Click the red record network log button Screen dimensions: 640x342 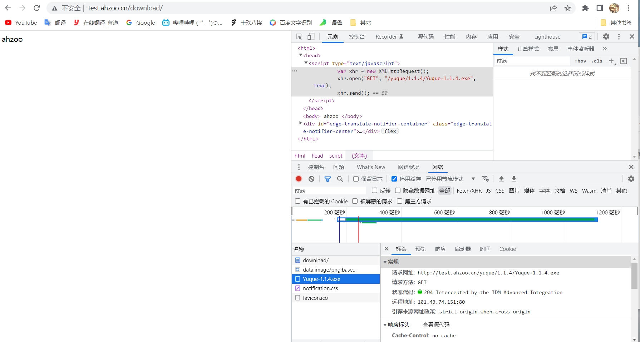click(x=299, y=179)
